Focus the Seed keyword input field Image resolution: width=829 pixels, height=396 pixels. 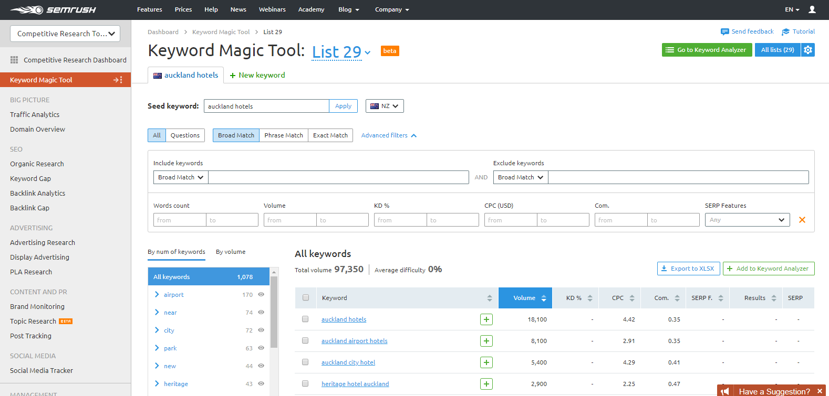pos(266,106)
